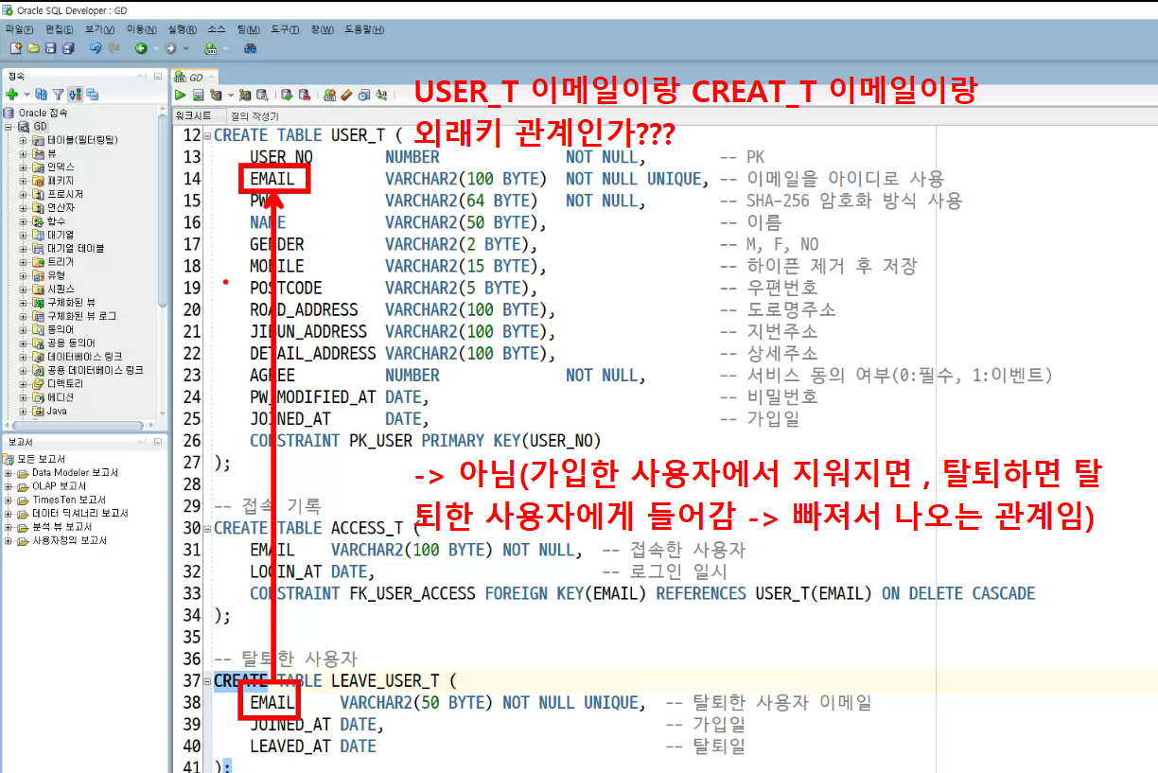Click the Run Script icon

[x=198, y=95]
